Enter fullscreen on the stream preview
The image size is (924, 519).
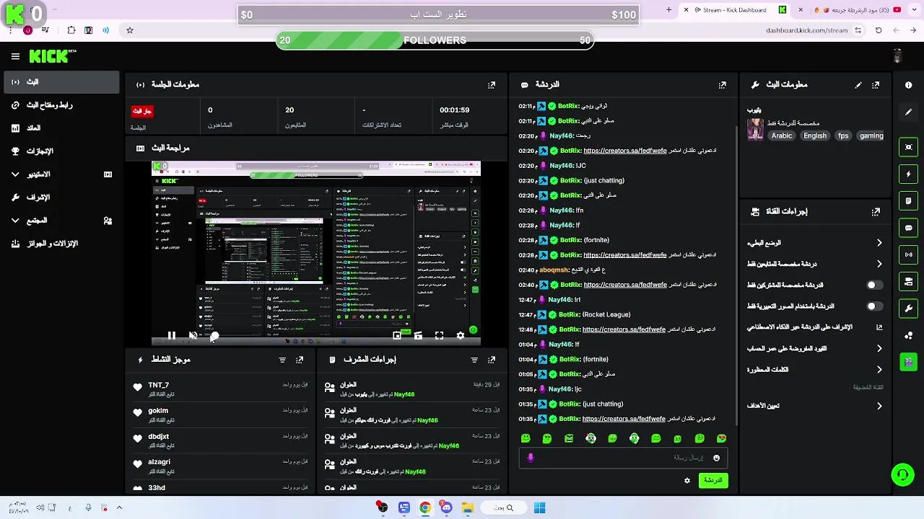click(439, 335)
